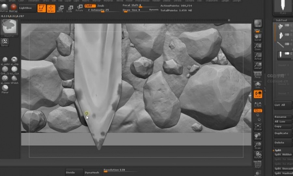Open the current brush thumbnail picker
This screenshot has width=293, height=176.
point(9,27)
